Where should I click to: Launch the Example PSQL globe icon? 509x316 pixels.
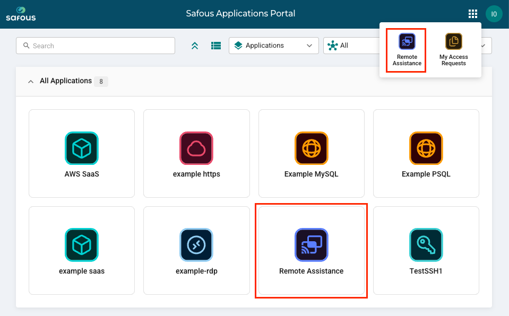[426, 148]
